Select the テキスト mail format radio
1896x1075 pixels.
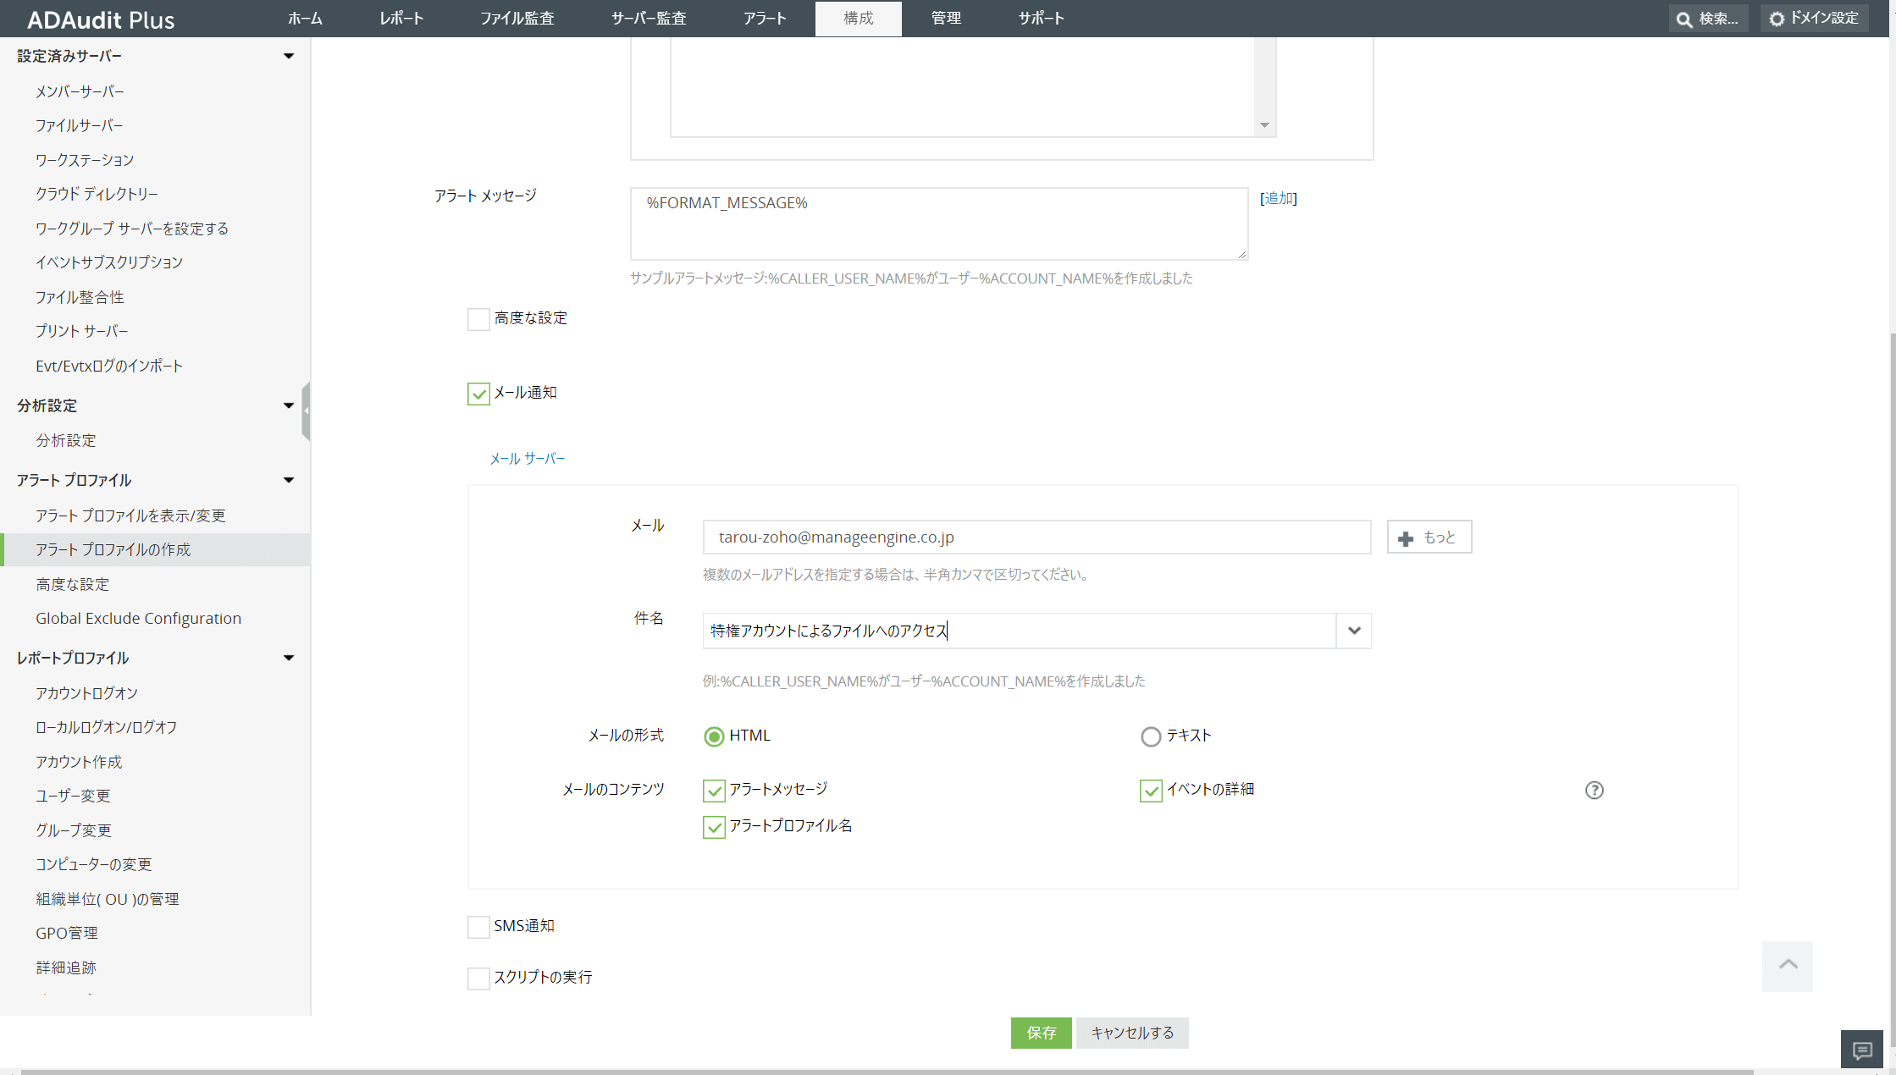[1150, 736]
